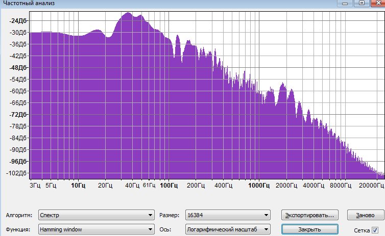Viewport: 385px width, 236px height.
Task: Click the 3Гц frequency label
Action: [35, 185]
